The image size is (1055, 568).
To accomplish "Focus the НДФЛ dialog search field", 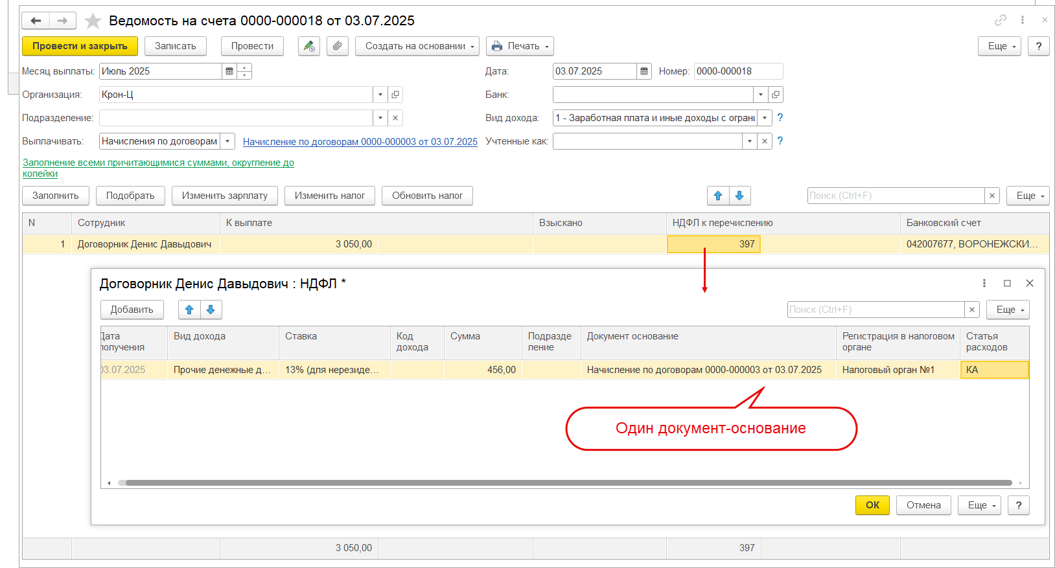I will click(876, 310).
